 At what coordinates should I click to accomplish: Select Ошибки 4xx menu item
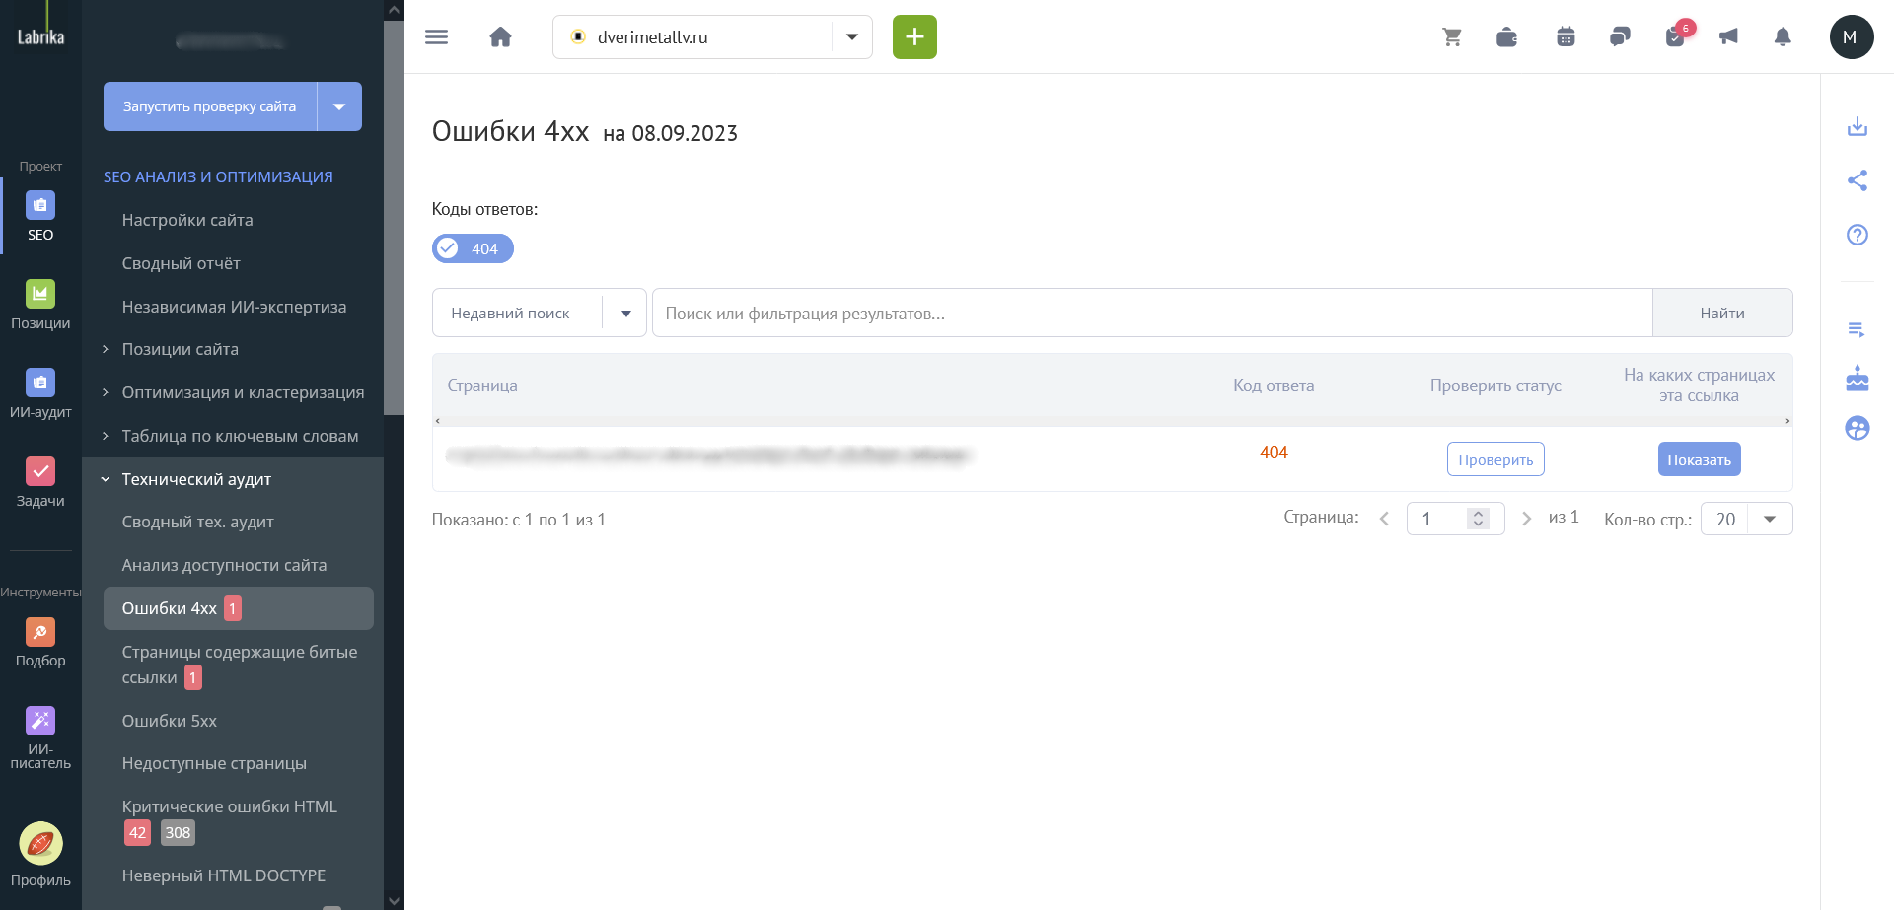click(239, 608)
